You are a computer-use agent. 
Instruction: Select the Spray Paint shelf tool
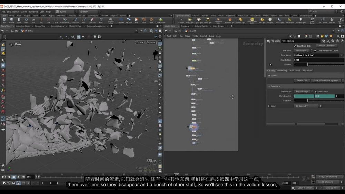click(x=92, y=20)
